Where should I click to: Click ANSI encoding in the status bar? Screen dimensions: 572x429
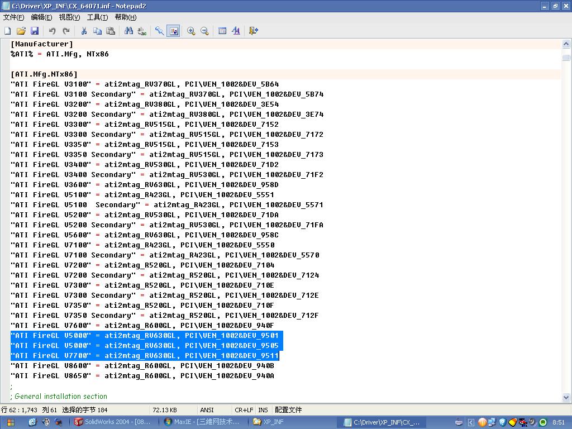207,410
